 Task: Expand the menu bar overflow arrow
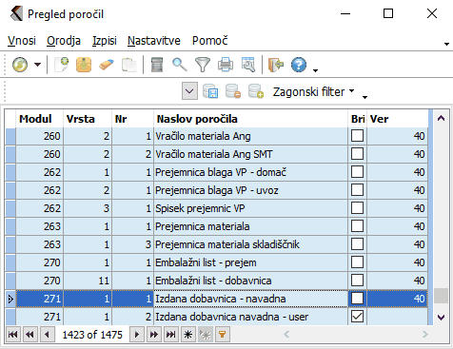click(446, 44)
